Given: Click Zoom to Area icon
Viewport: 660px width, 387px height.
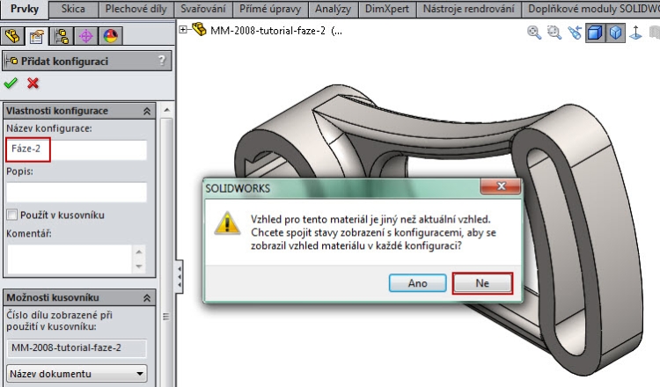Looking at the screenshot, I should [554, 33].
